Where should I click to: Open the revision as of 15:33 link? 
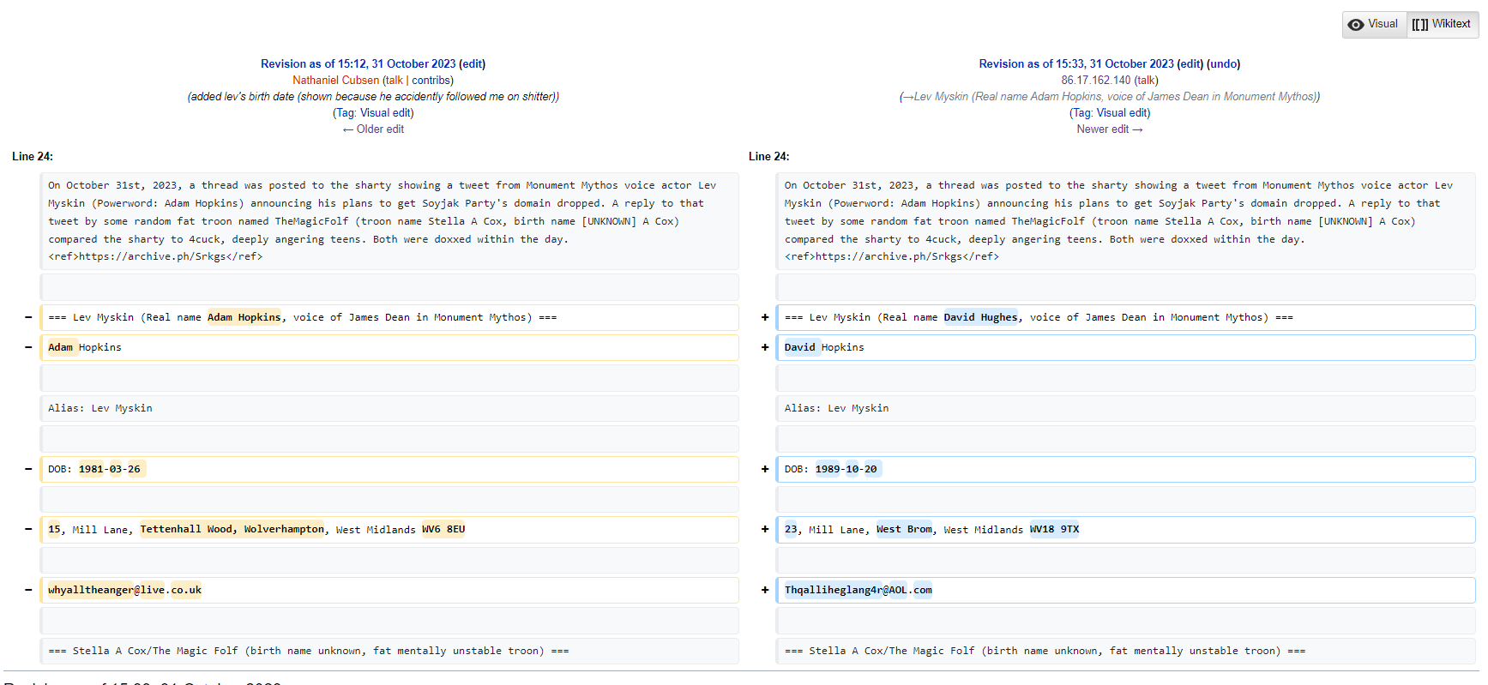1075,64
